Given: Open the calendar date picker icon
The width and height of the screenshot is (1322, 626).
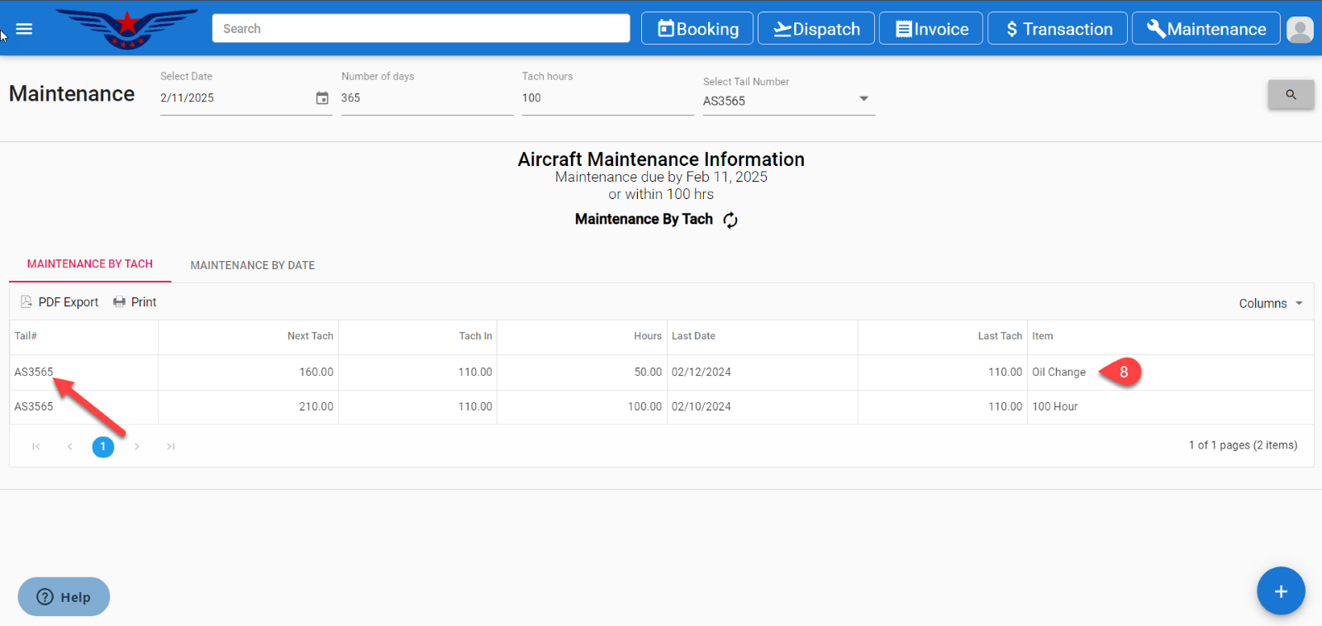Looking at the screenshot, I should coord(322,98).
